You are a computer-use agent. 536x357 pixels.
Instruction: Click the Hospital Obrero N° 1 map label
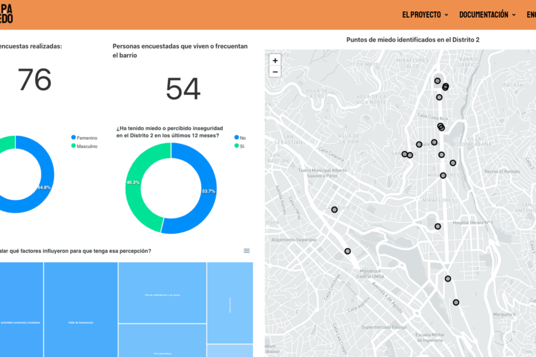473,223
